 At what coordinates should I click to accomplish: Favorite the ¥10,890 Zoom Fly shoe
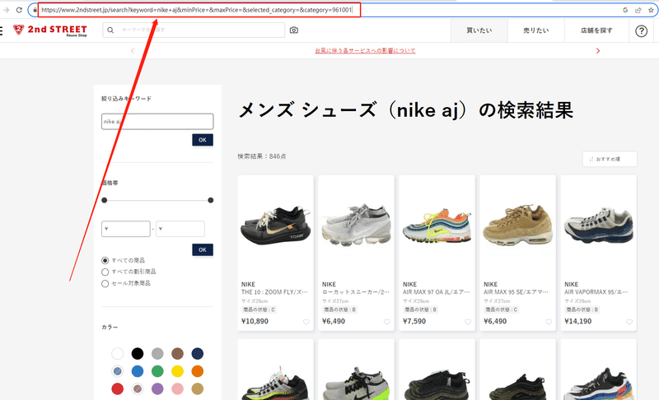(306, 322)
